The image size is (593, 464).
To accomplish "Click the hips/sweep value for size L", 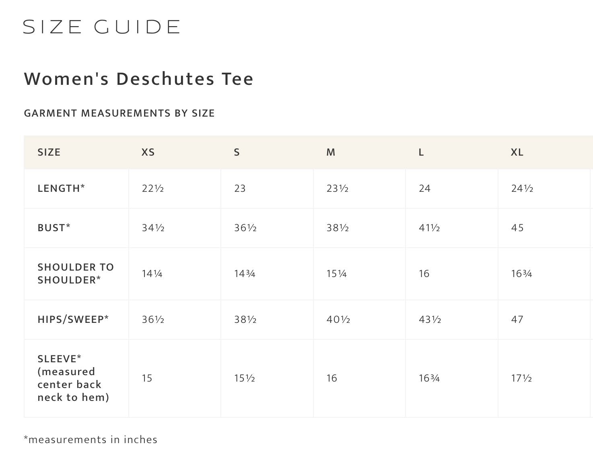I will [x=430, y=320].
